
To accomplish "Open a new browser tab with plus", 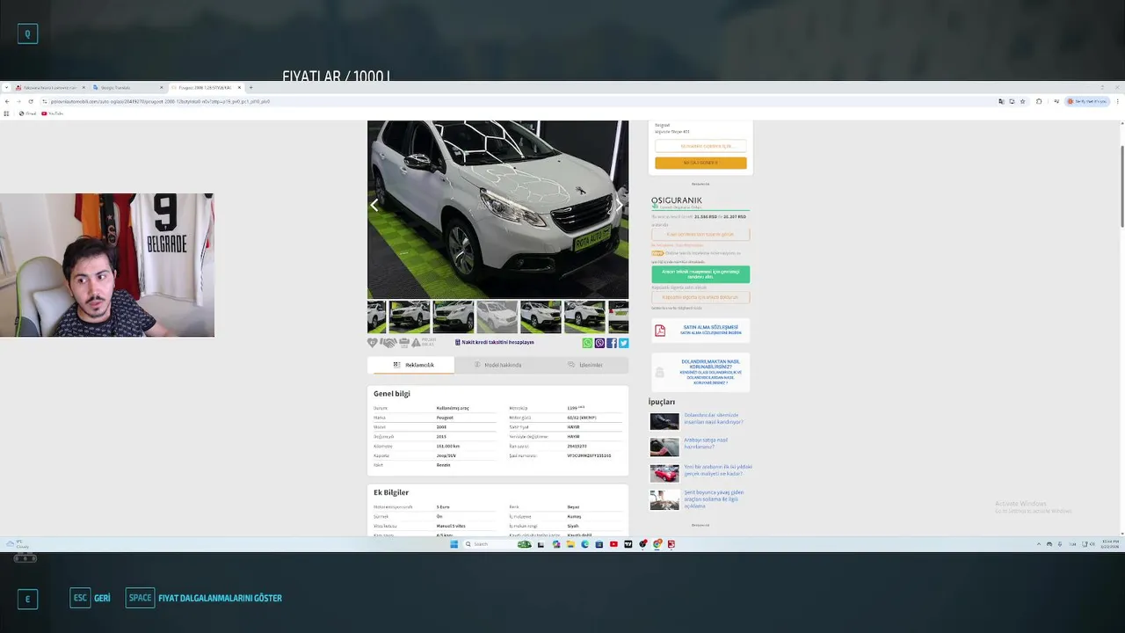I will point(250,87).
